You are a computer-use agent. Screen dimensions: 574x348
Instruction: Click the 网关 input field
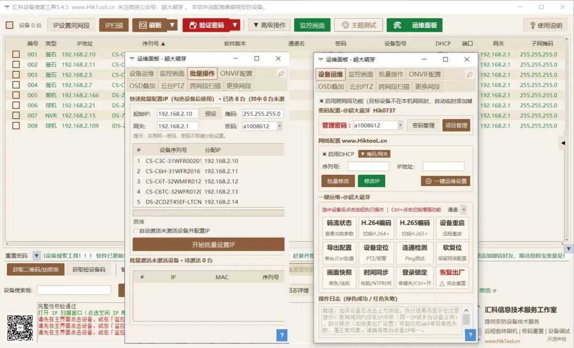(x=178, y=126)
